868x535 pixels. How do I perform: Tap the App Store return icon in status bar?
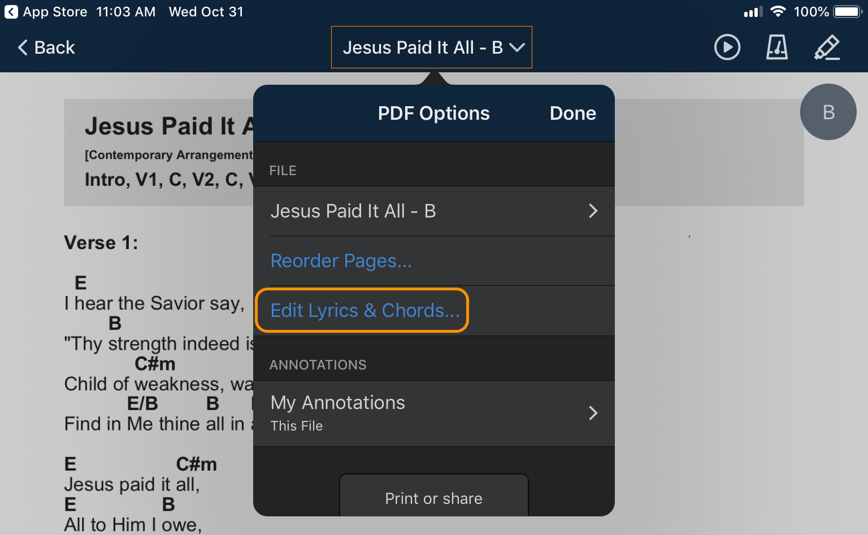[x=11, y=12]
